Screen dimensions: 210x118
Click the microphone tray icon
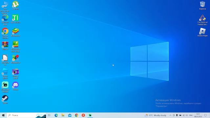pyautogui.click(x=177, y=115)
